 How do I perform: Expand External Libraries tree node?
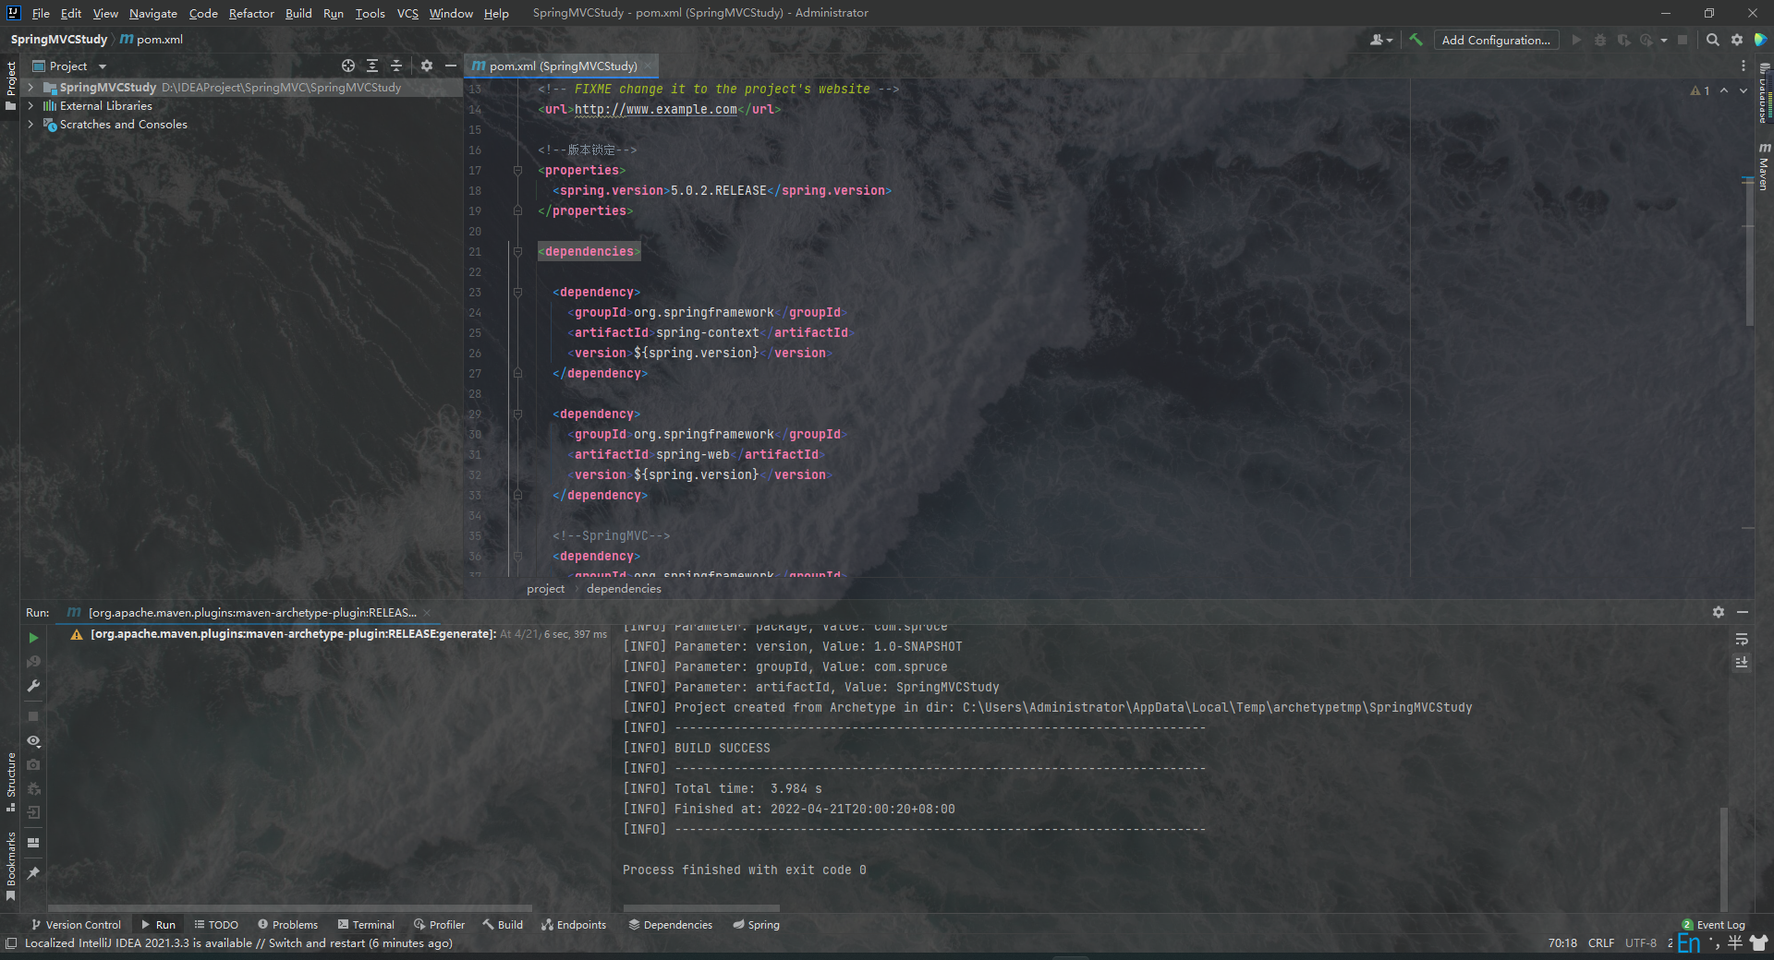pyautogui.click(x=30, y=105)
